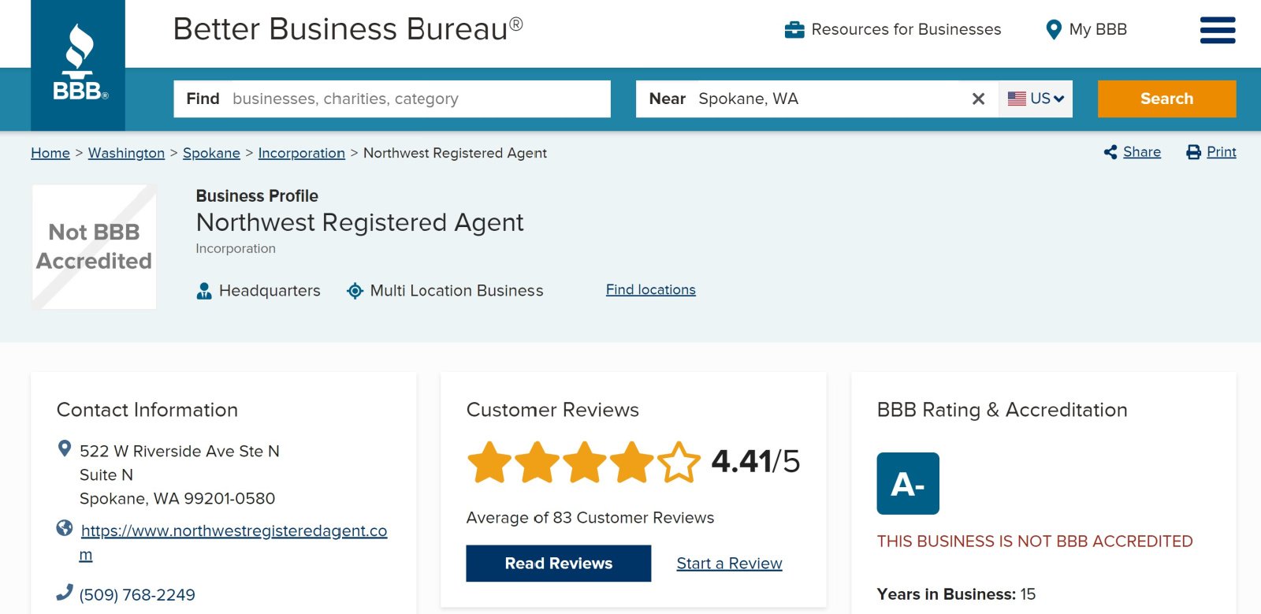Click the Print printer icon

point(1193,152)
